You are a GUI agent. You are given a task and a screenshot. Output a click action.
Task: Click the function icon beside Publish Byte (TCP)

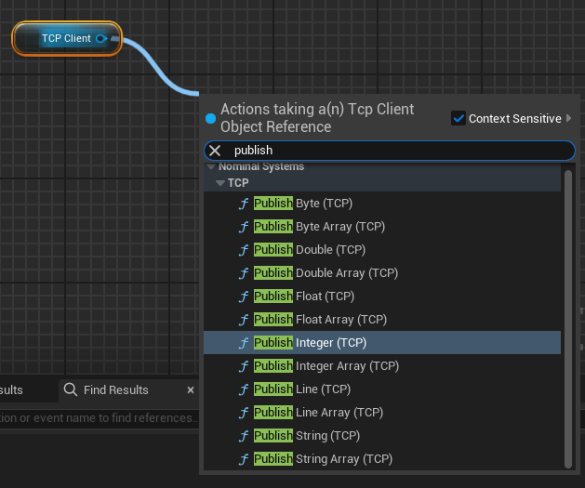244,204
